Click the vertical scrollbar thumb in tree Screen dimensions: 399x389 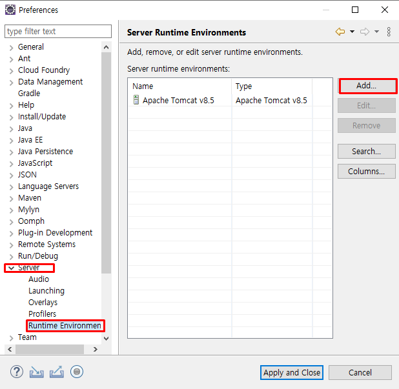pos(107,163)
